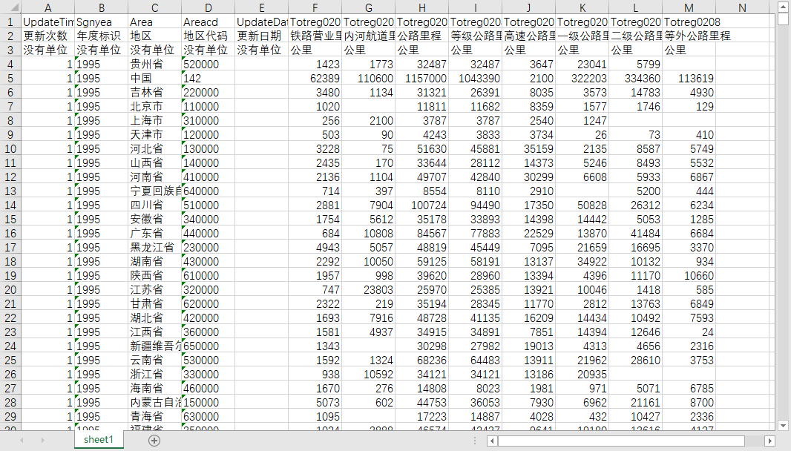Select cell containing 青海省
The height and width of the screenshot is (451, 791).
click(155, 417)
